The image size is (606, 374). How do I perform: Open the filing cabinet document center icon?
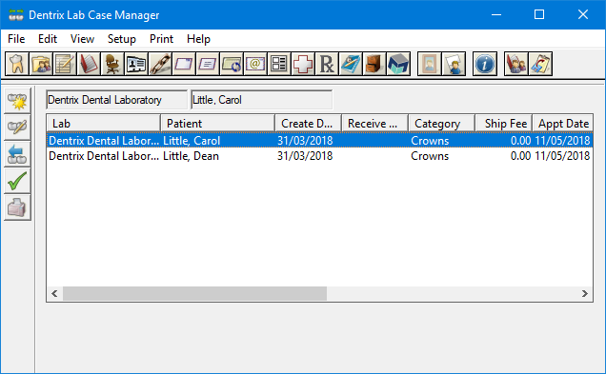pos(374,64)
